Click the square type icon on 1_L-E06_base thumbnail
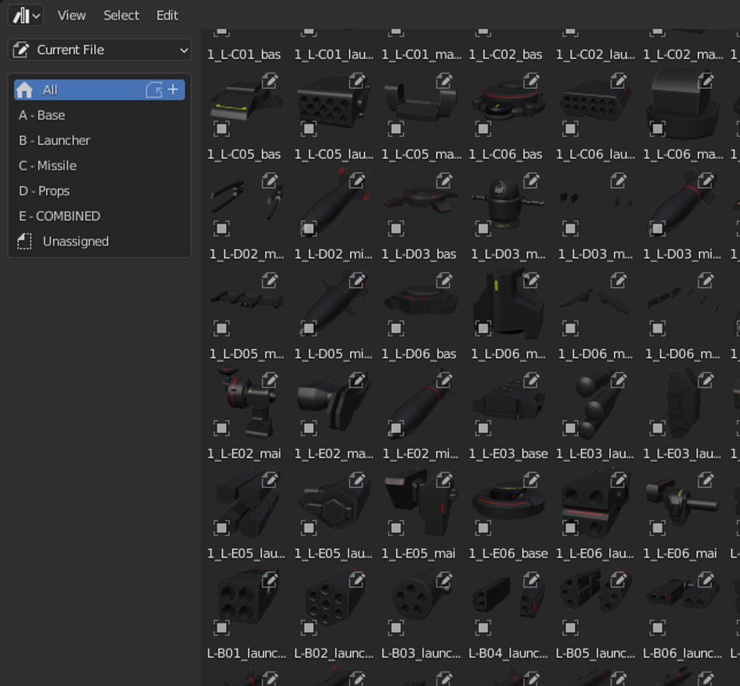This screenshot has width=740, height=686. tap(483, 528)
